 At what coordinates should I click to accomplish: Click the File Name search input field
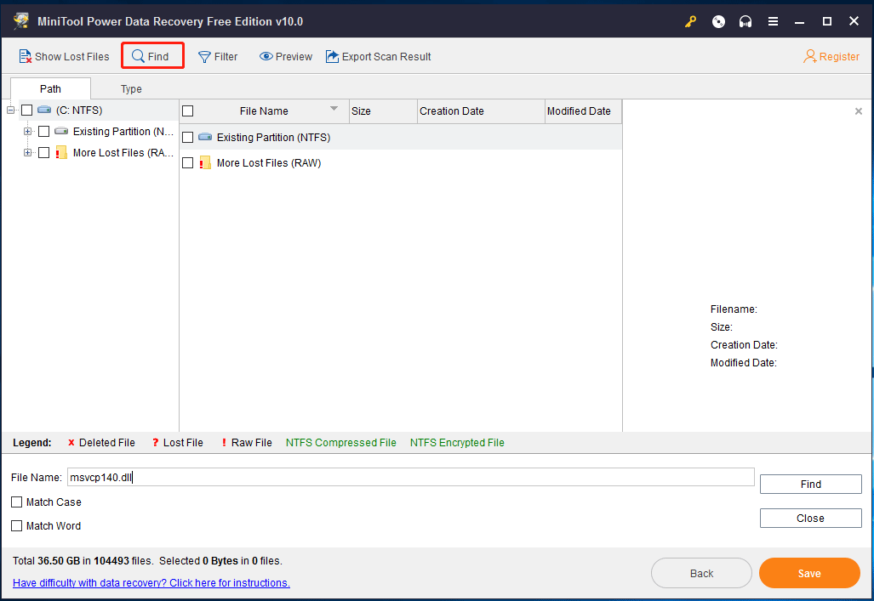411,478
